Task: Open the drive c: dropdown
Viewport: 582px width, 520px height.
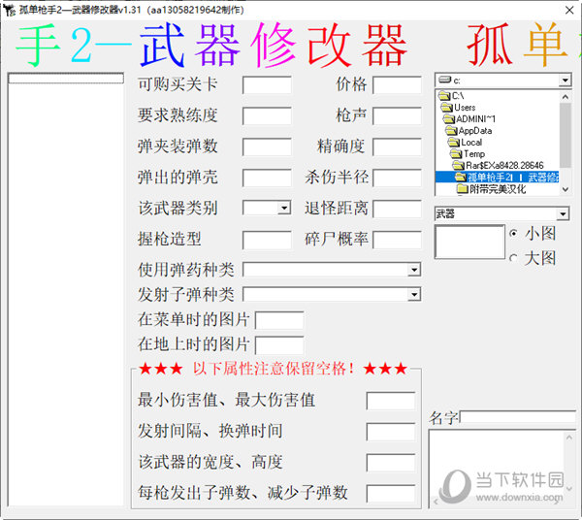Action: pyautogui.click(x=565, y=81)
